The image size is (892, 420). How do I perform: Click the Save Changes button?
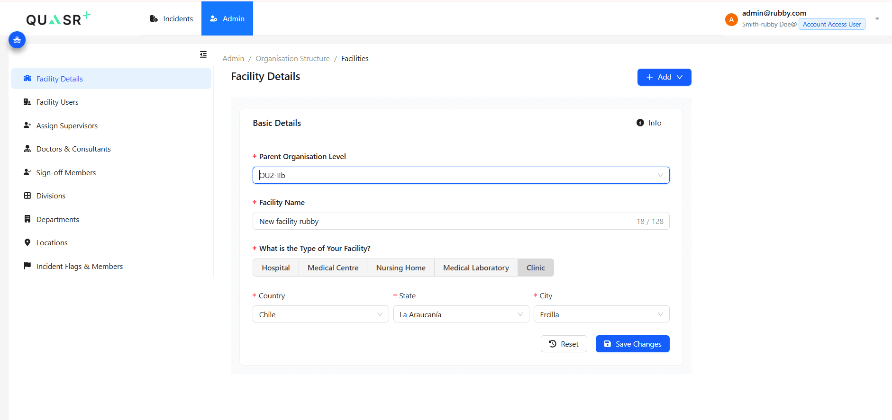coord(632,344)
